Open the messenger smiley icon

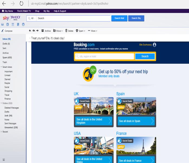[23, 24]
